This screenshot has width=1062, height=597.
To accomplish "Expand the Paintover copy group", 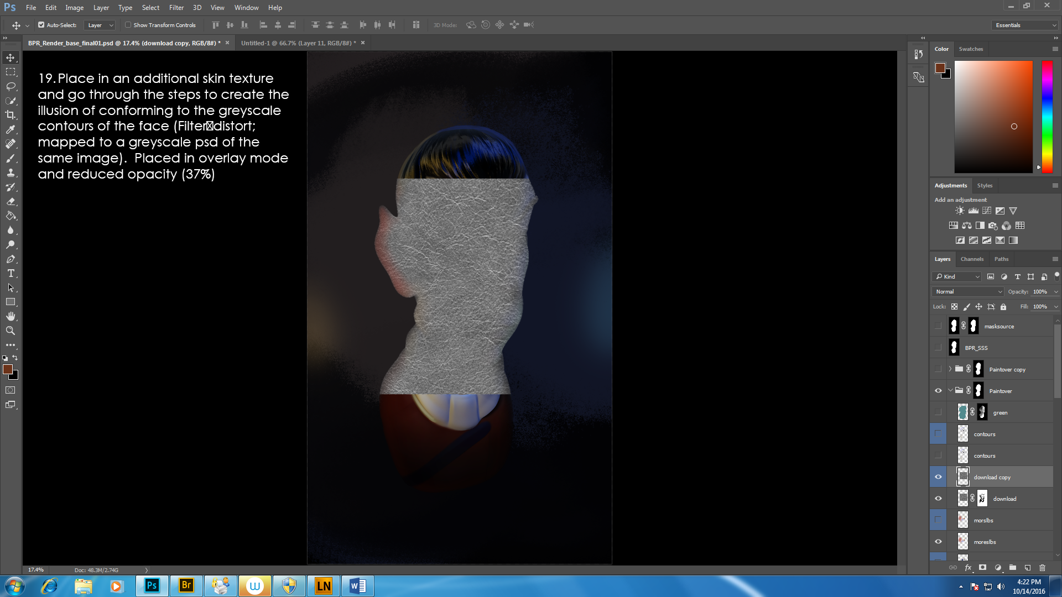I will pyautogui.click(x=950, y=369).
